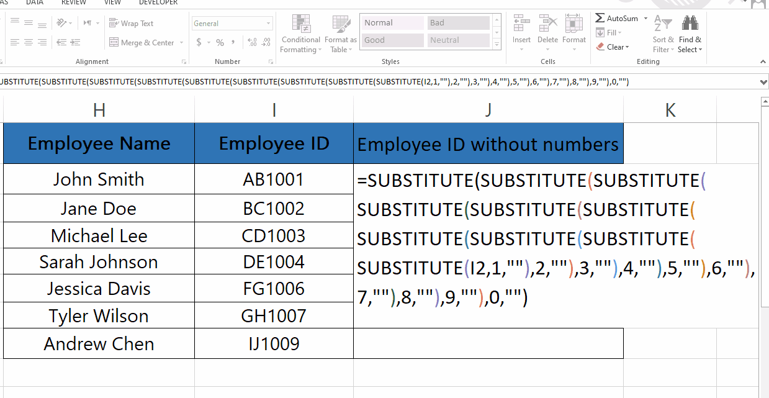769x398 pixels.
Task: Expand the cell Styles gallery arrow
Action: (x=496, y=43)
